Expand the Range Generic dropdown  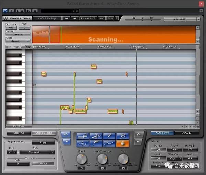[18, 41]
